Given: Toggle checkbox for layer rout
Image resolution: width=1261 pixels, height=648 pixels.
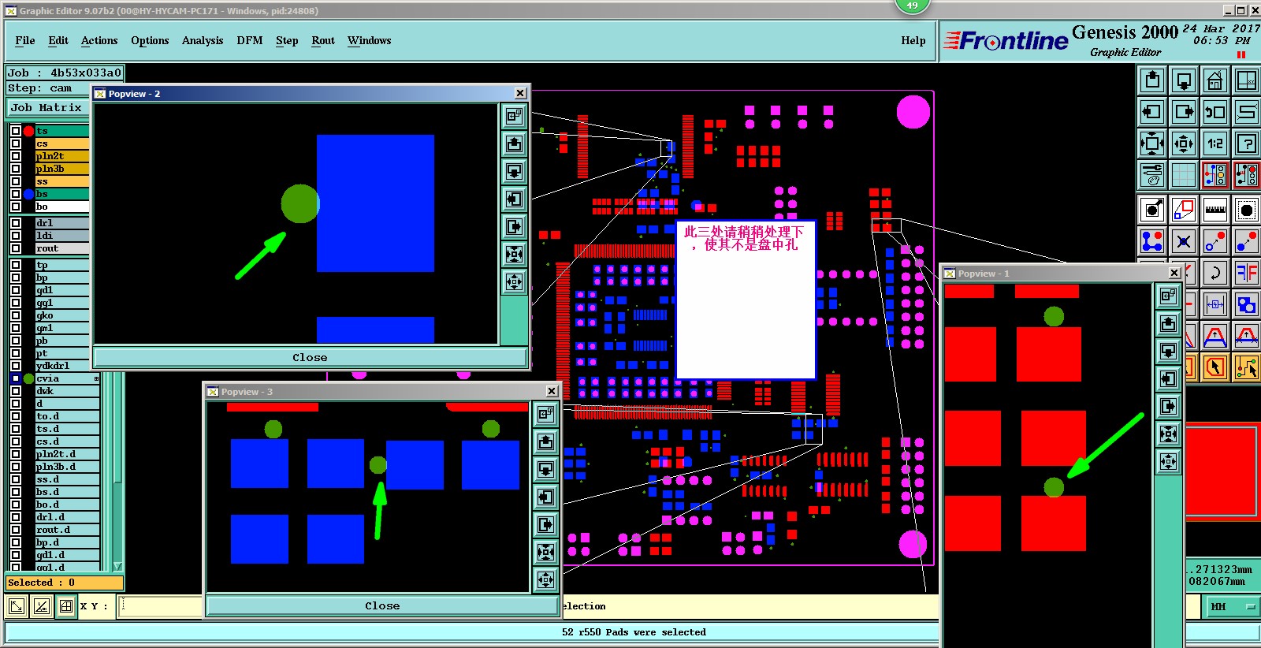Looking at the screenshot, I should [x=16, y=248].
